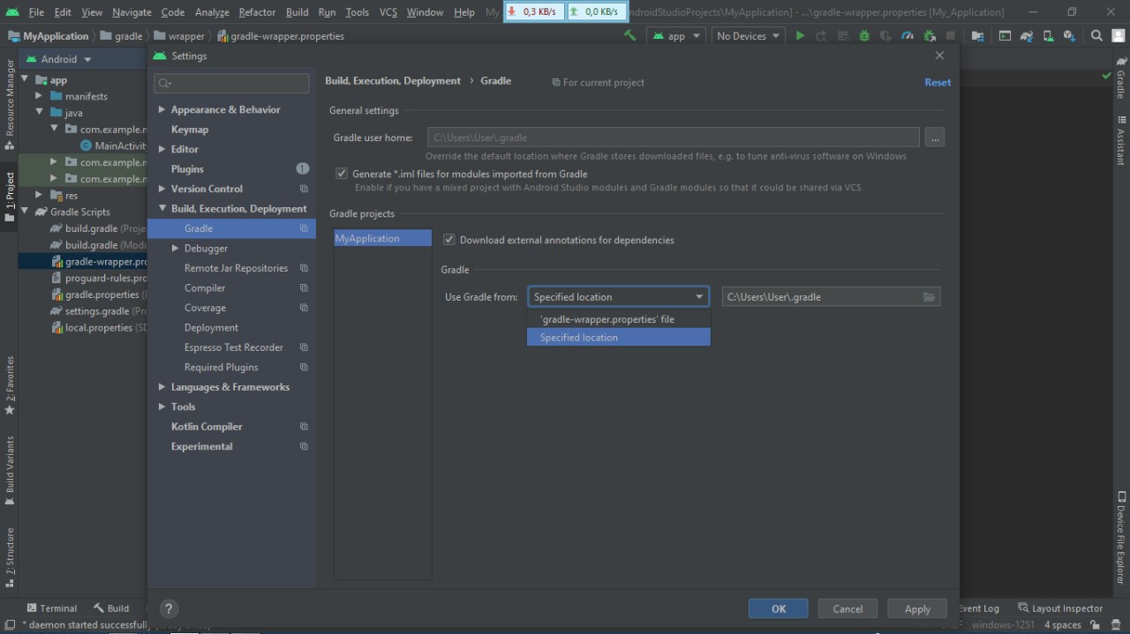Click the Stop square icon
Screen dimensions: 1130x634
pos(951,36)
